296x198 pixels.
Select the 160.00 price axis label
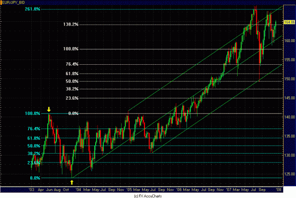(x=289, y=41)
